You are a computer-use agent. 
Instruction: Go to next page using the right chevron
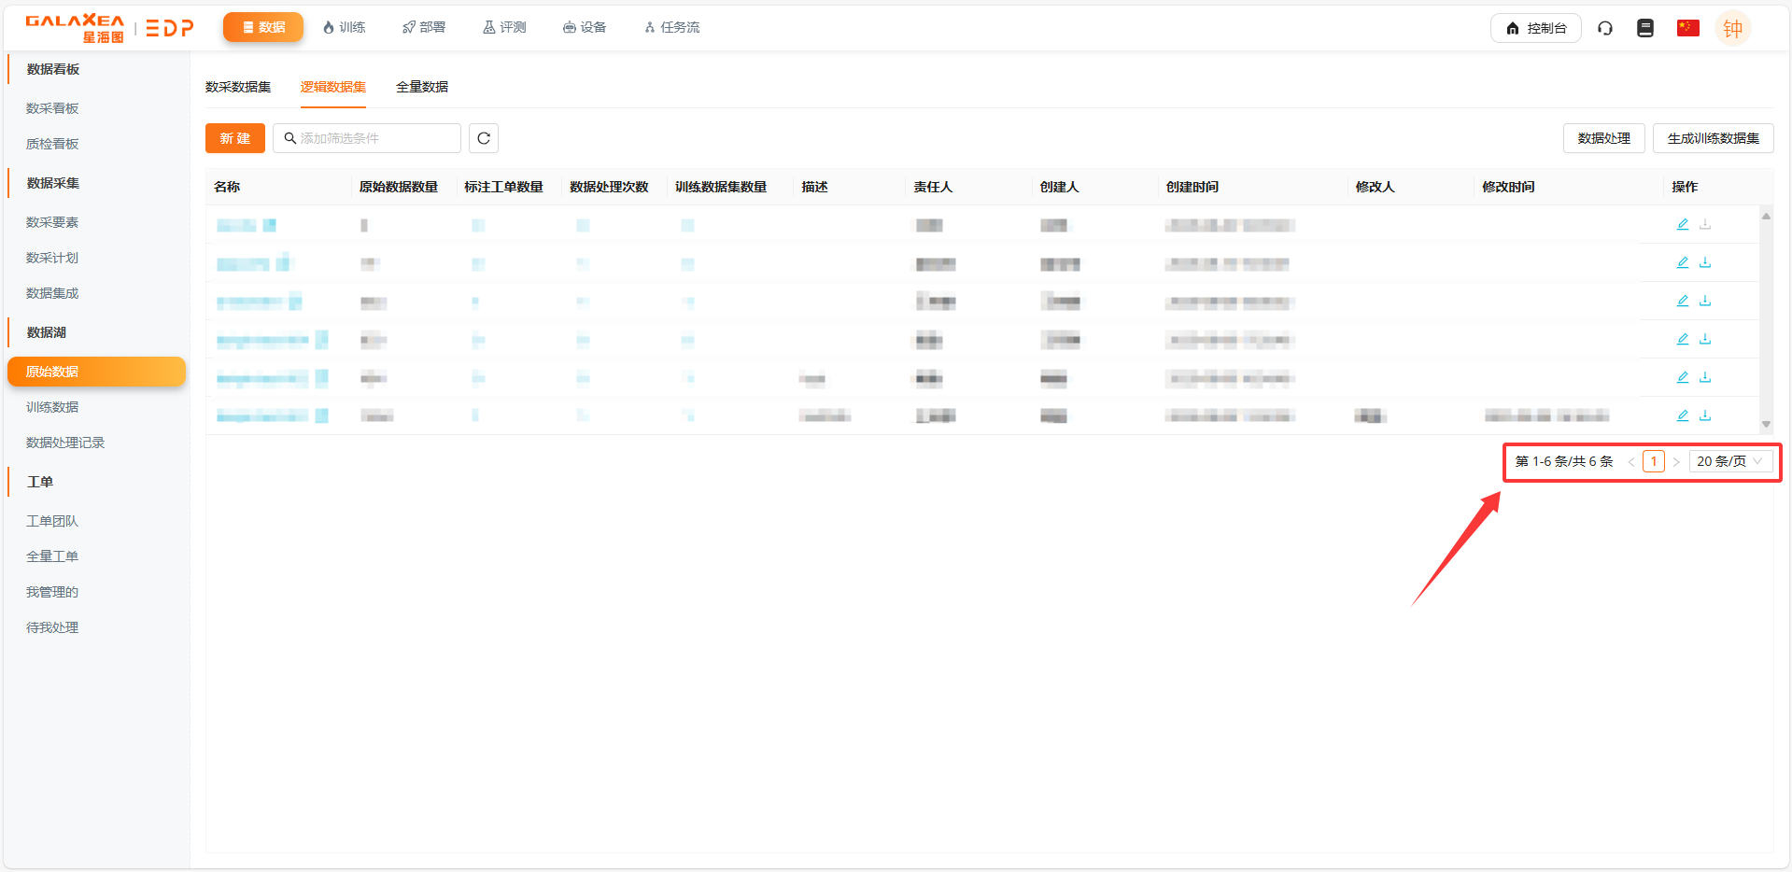pyautogui.click(x=1676, y=461)
